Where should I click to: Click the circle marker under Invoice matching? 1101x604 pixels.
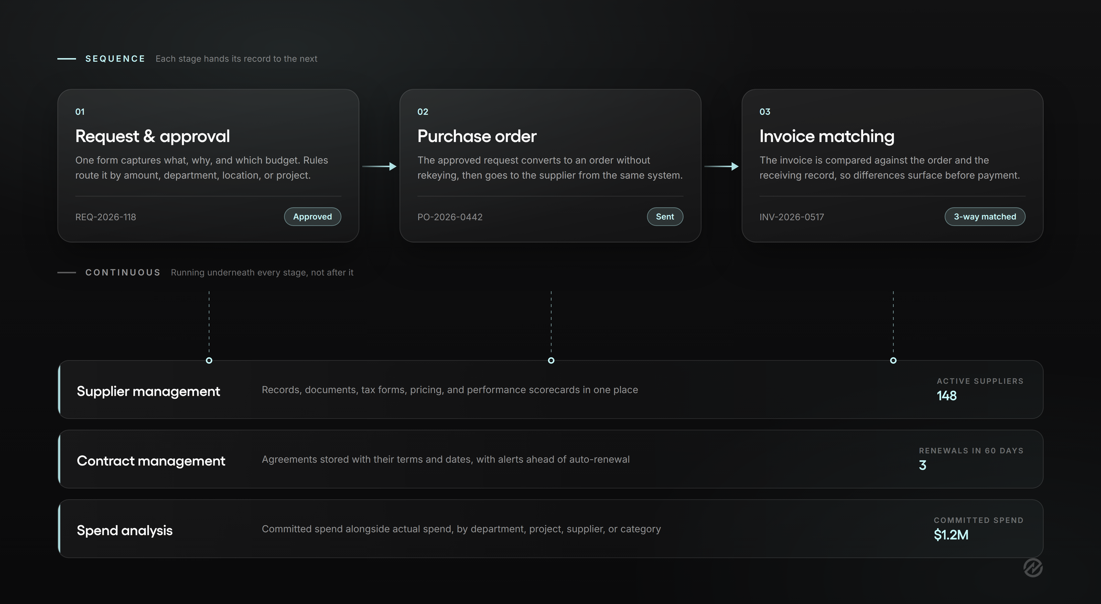point(893,360)
